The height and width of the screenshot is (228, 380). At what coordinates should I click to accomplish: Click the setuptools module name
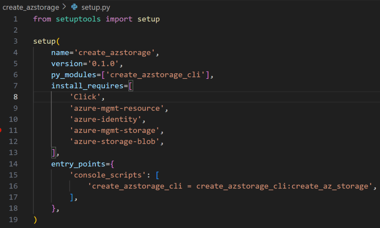pos(78,19)
